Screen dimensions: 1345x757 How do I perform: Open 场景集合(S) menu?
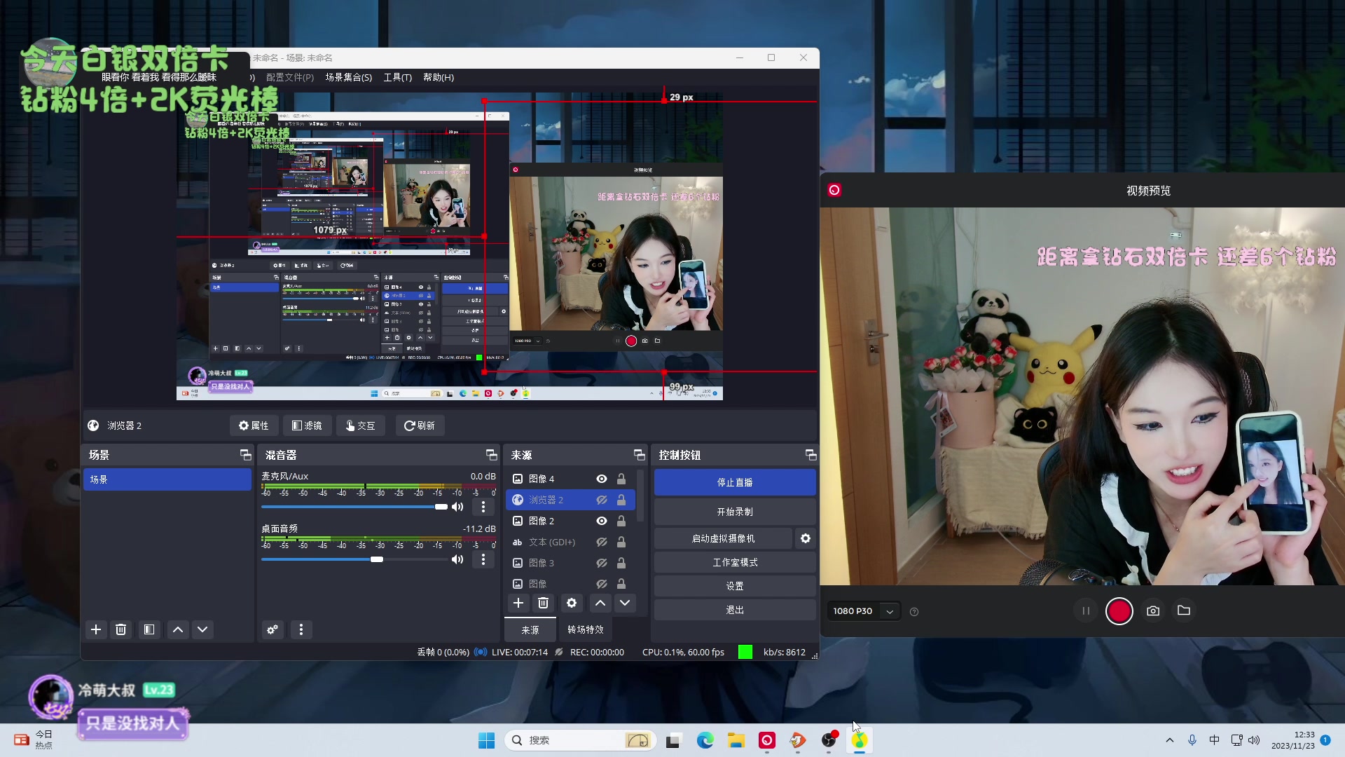coord(348,77)
